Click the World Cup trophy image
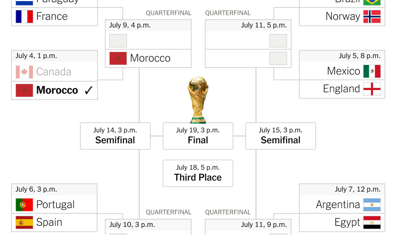396x235 pixels. pos(198,100)
